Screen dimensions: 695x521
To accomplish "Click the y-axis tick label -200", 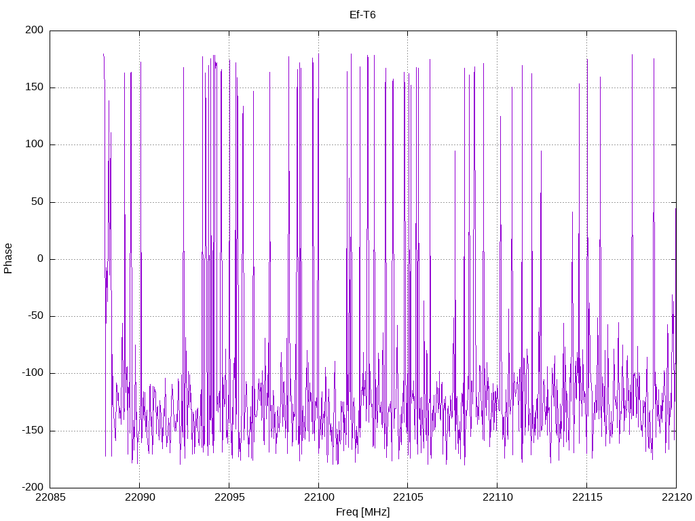I will pyautogui.click(x=33, y=487).
